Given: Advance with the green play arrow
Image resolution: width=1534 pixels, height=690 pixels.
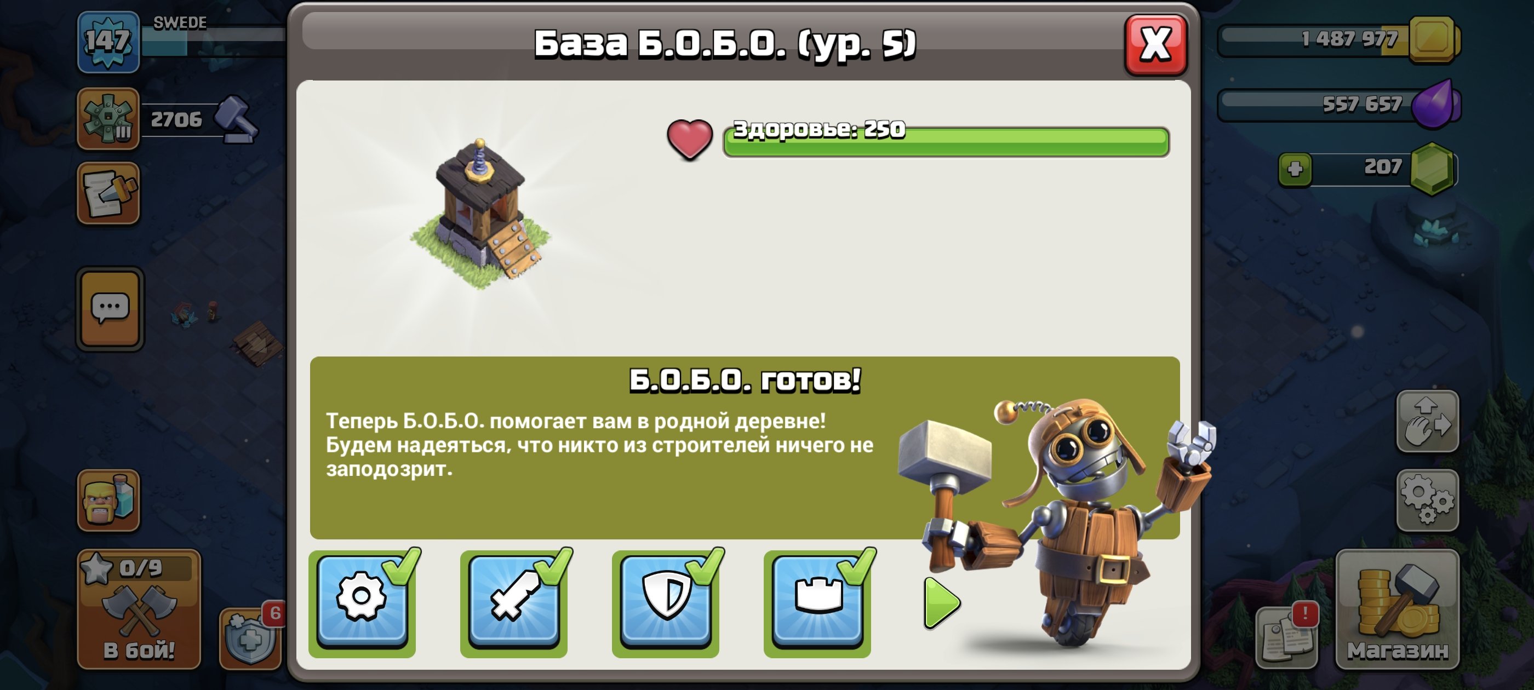Looking at the screenshot, I should tap(941, 603).
